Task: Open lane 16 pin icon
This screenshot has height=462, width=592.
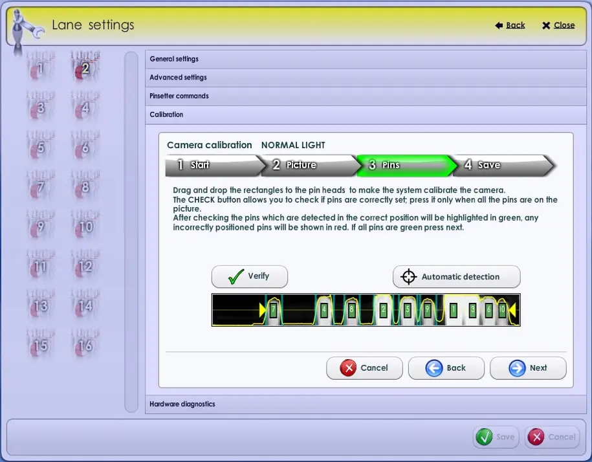Action: 85,344
